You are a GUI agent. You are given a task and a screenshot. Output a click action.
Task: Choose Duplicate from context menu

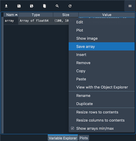pyautogui.click(x=102, y=104)
